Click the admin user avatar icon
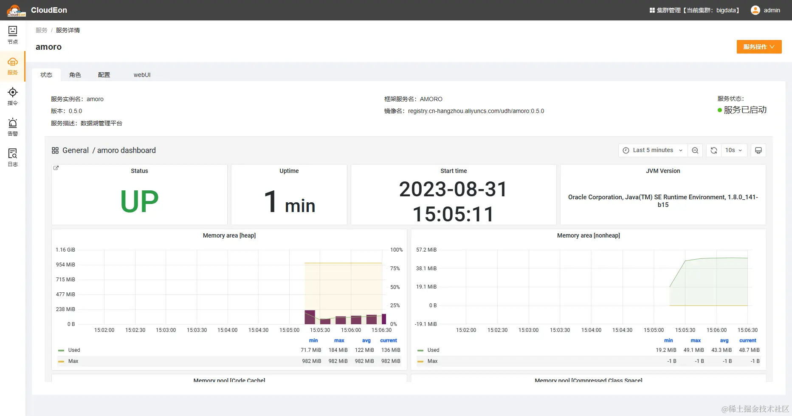 click(755, 10)
